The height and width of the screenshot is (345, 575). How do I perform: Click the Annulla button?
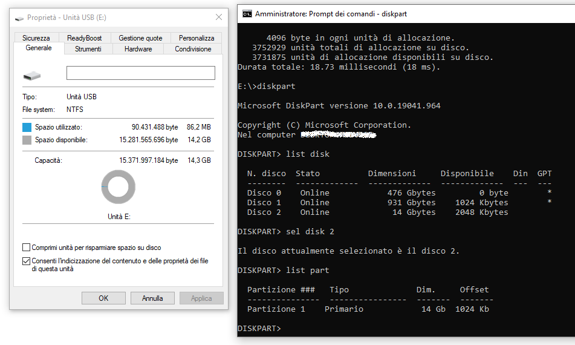pyautogui.click(x=152, y=298)
